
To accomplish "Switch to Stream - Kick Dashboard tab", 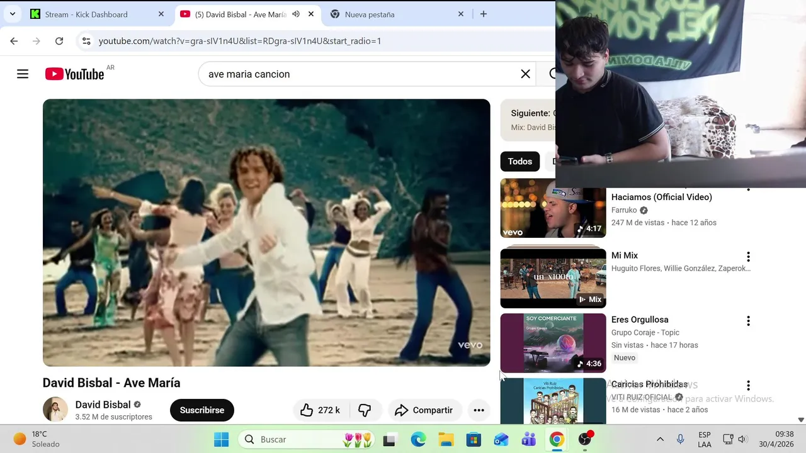I will [98, 14].
